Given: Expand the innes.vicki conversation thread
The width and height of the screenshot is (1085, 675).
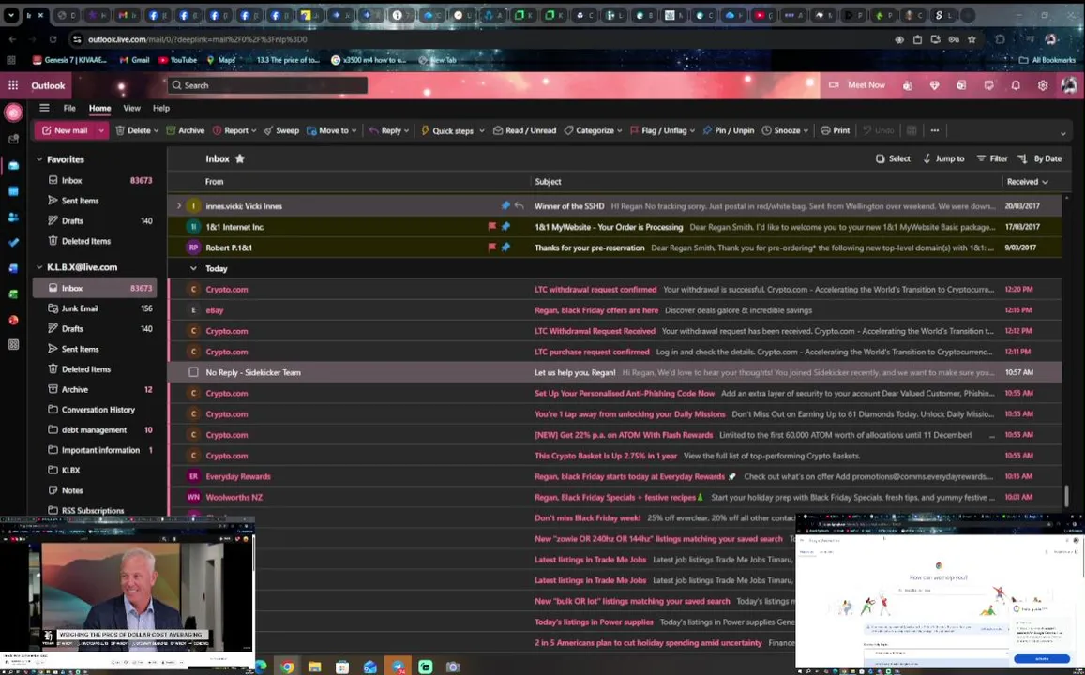Looking at the screenshot, I should [178, 205].
